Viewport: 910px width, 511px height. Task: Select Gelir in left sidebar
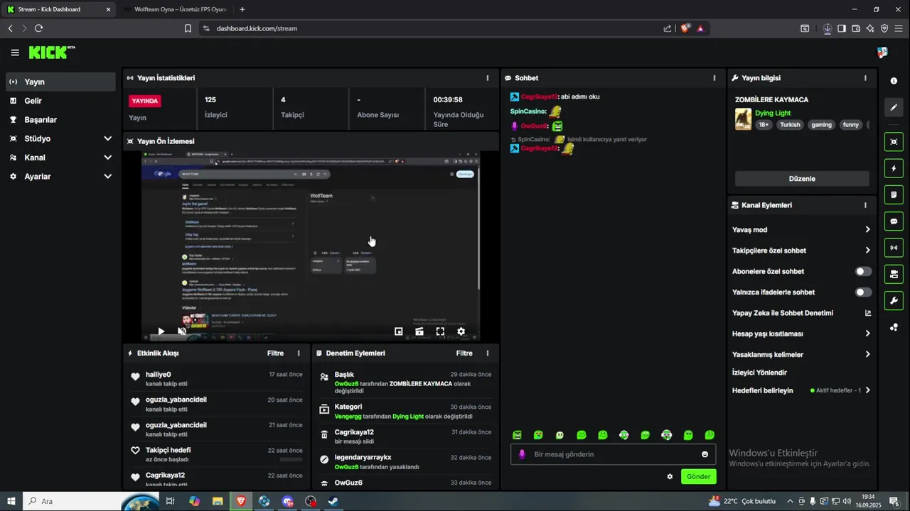pyautogui.click(x=60, y=101)
